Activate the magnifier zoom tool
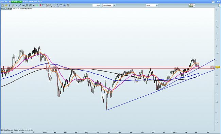This screenshot has width=221, height=134. 51,5
